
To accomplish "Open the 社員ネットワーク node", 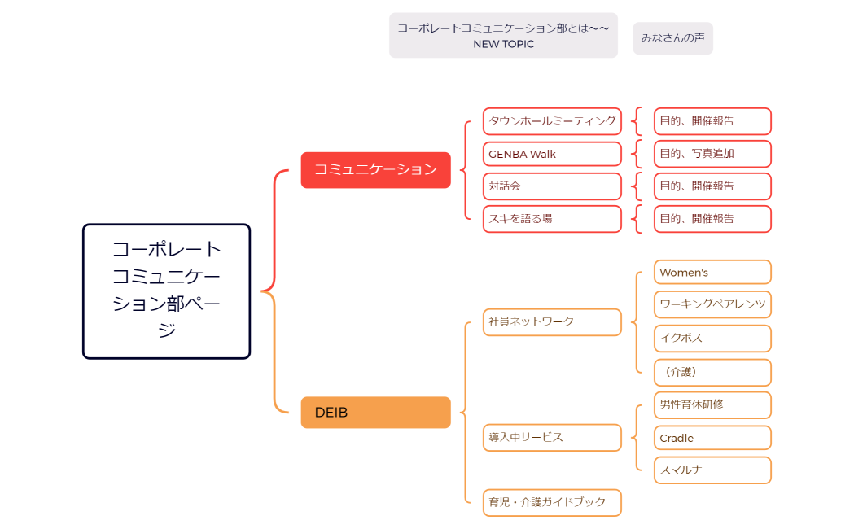I will point(551,322).
